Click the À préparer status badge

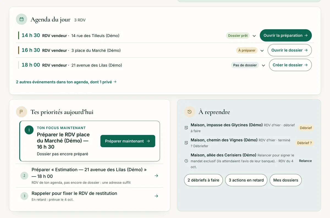tap(247, 50)
